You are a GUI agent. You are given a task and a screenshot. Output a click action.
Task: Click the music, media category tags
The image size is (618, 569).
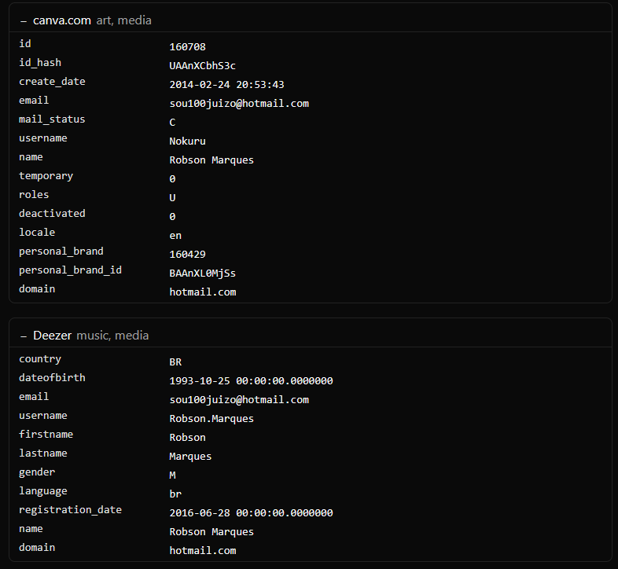coord(112,336)
